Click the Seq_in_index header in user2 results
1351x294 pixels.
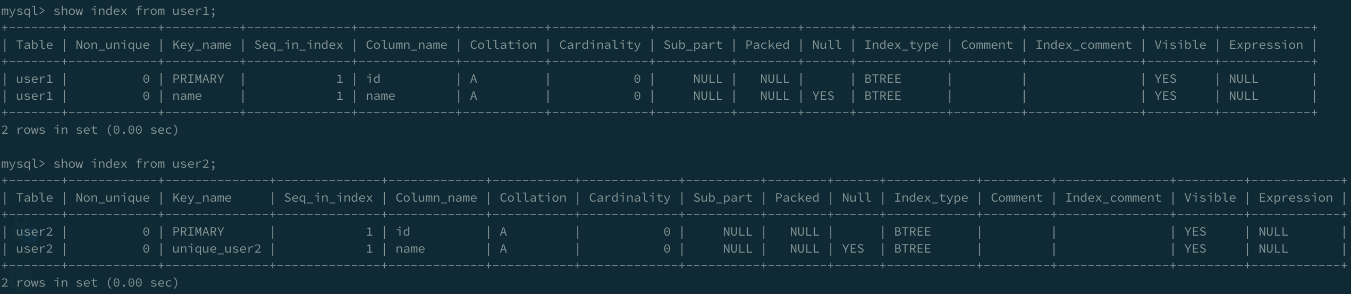point(328,198)
